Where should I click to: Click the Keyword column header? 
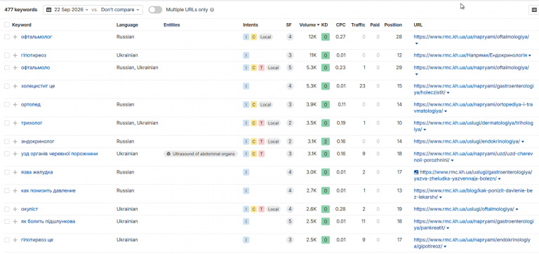pos(21,24)
